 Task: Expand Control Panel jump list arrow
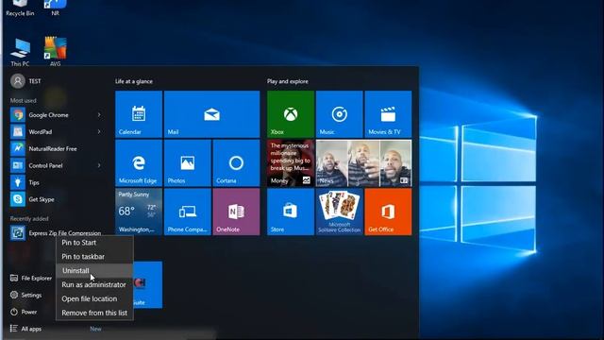(x=99, y=166)
